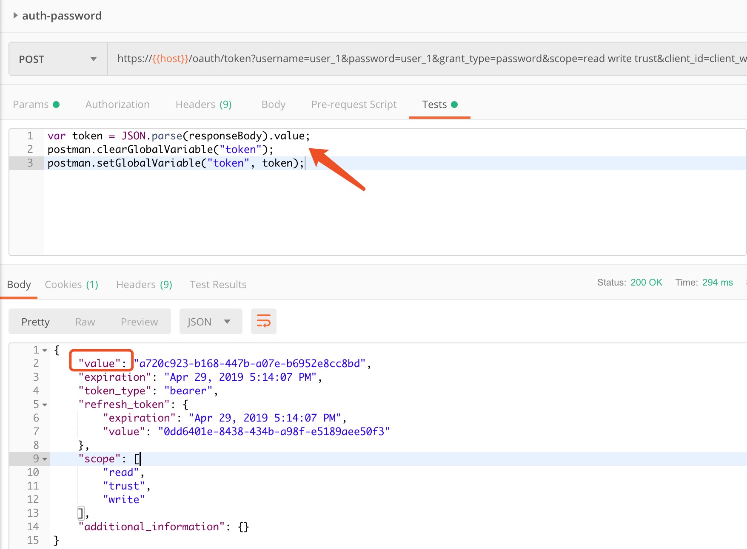
Task: Click the 200 OK status value
Action: click(646, 283)
